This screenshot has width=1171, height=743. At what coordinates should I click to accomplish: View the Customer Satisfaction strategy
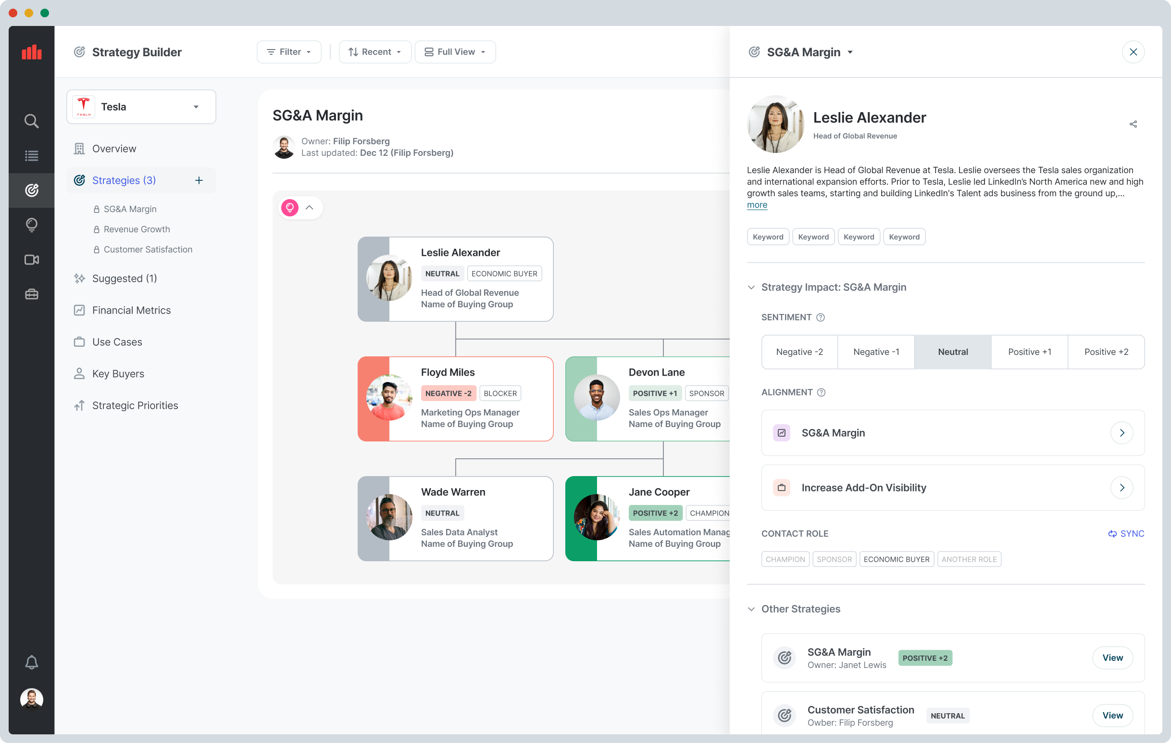1112,715
